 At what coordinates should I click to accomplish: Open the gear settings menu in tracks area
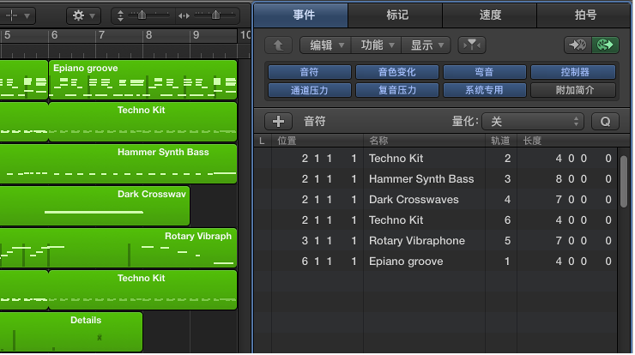83,15
